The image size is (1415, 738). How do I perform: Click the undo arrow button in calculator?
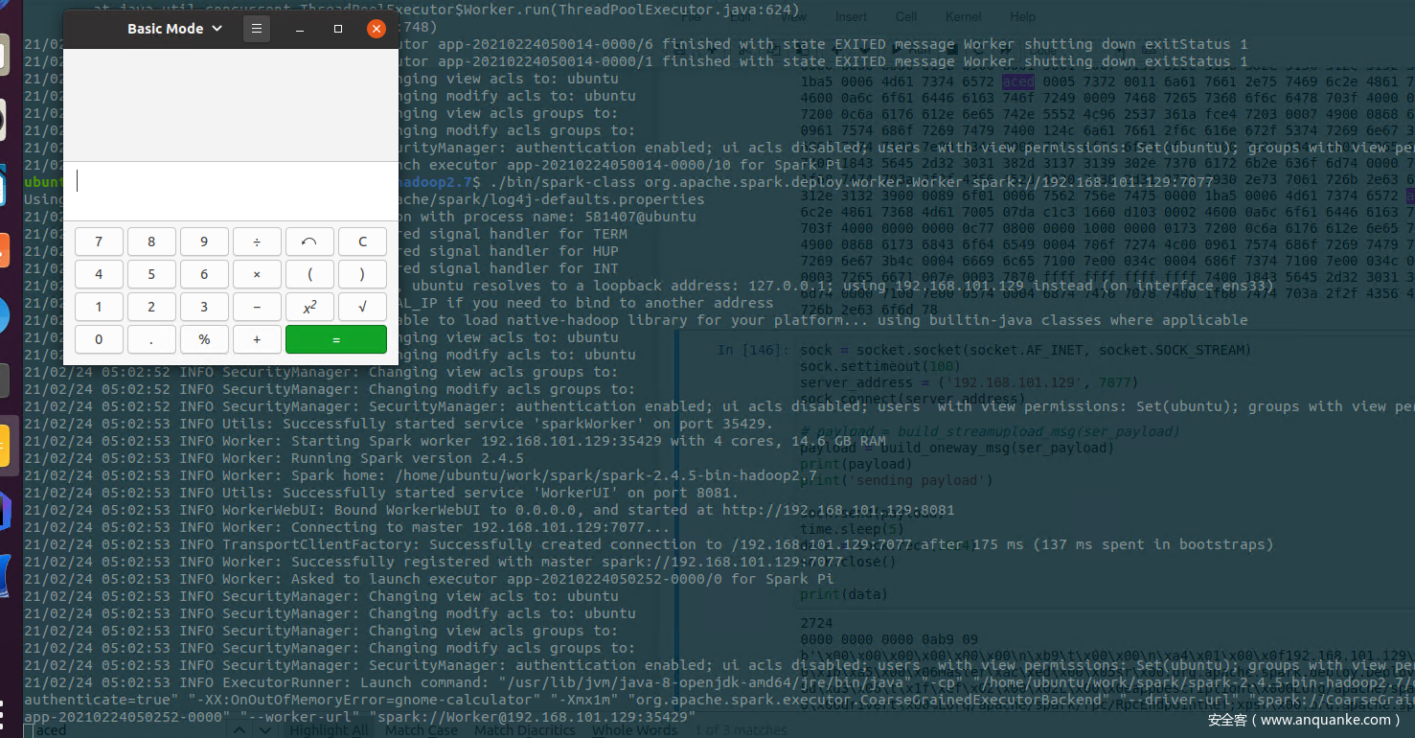coord(309,242)
